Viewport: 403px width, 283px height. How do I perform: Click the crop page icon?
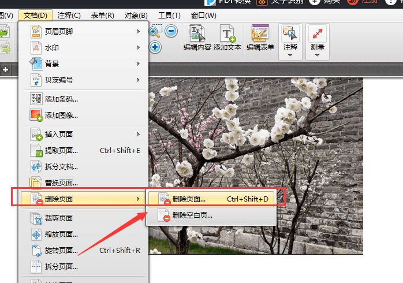tap(36, 218)
